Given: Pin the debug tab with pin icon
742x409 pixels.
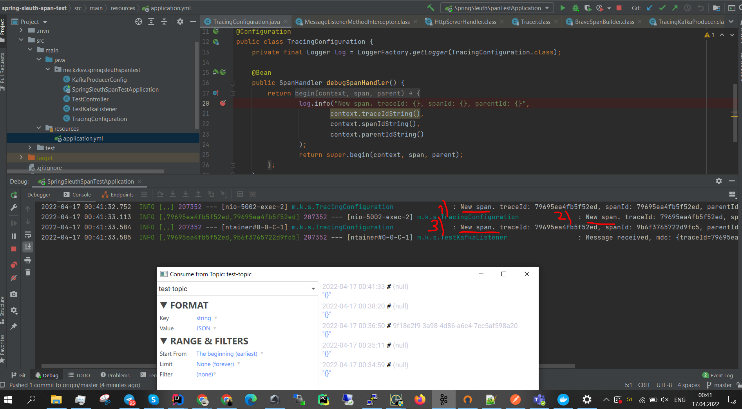Looking at the screenshot, I should (x=14, y=326).
